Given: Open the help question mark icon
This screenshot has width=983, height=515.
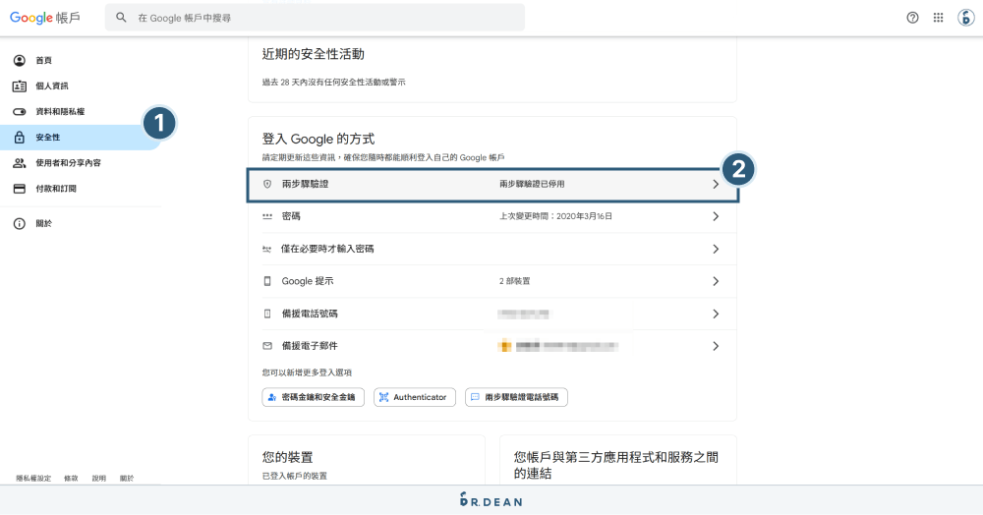Looking at the screenshot, I should [x=912, y=18].
